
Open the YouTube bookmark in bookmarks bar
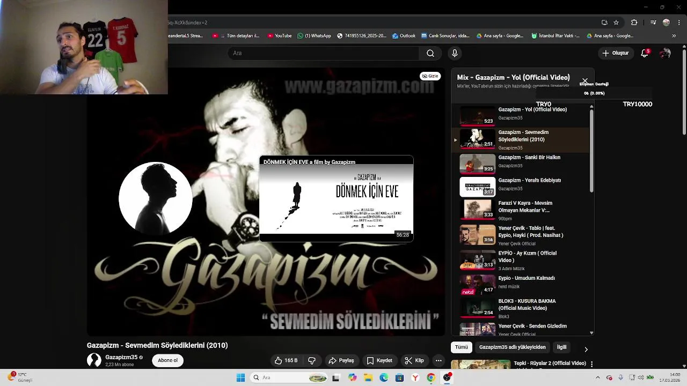pyautogui.click(x=279, y=36)
